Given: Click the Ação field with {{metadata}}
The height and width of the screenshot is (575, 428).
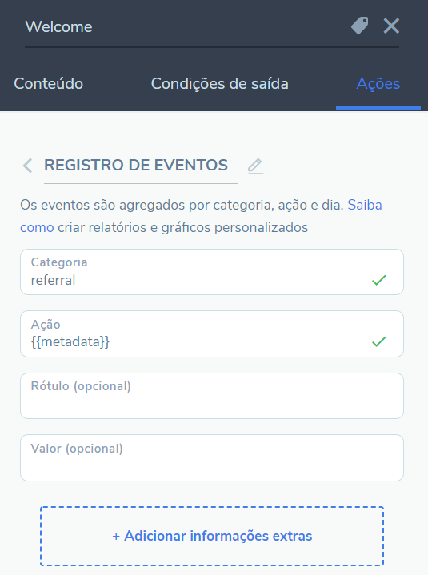Looking at the screenshot, I should (x=212, y=333).
